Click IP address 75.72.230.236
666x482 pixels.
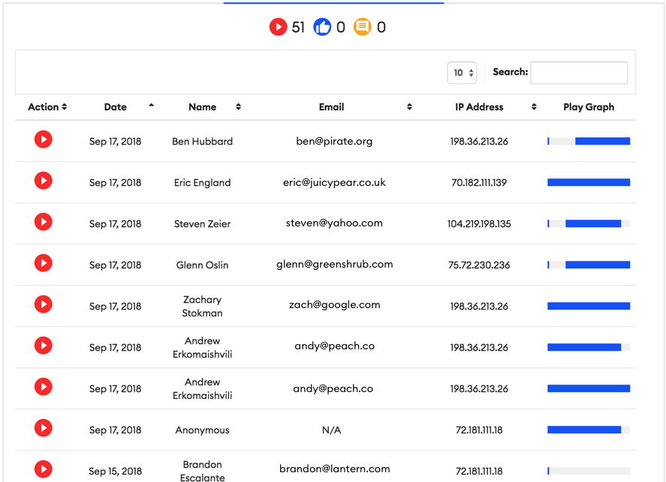point(479,265)
